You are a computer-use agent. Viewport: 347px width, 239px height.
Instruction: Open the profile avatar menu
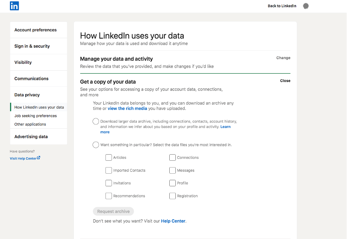point(306,6)
